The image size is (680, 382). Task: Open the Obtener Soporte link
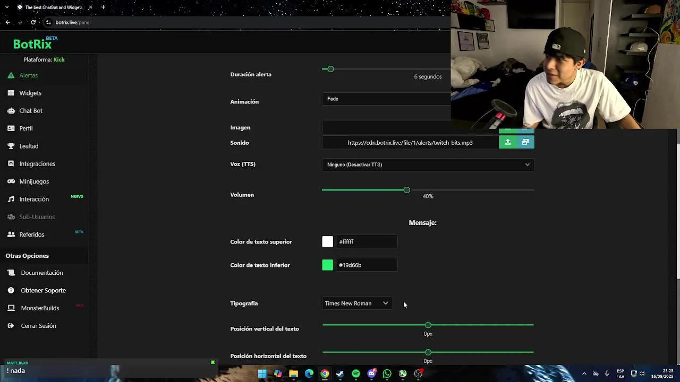click(44, 290)
